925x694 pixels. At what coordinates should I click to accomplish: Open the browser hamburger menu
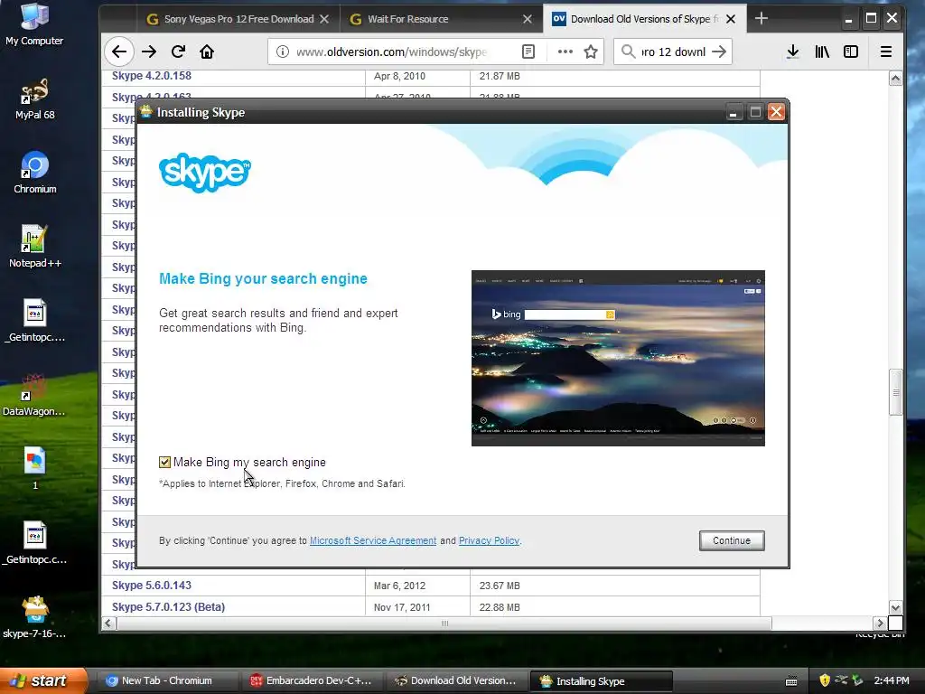[886, 52]
